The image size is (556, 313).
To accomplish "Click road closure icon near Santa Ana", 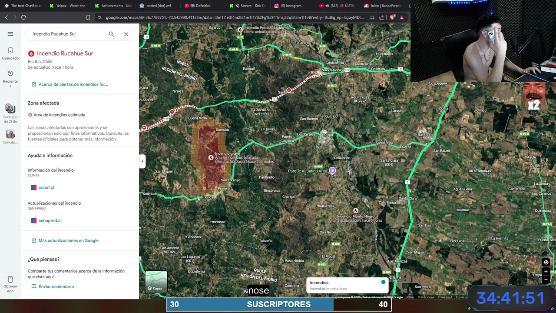I will click(x=289, y=90).
